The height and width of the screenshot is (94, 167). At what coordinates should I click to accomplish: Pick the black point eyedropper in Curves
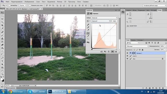pos(88,25)
